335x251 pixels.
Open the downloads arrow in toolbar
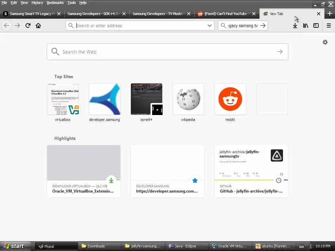pyautogui.click(x=295, y=25)
